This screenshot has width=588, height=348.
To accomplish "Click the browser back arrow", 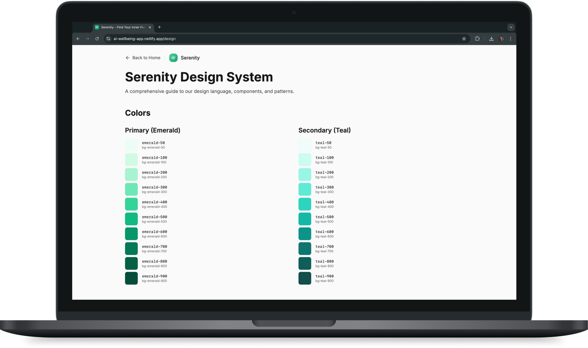I will [x=78, y=39].
